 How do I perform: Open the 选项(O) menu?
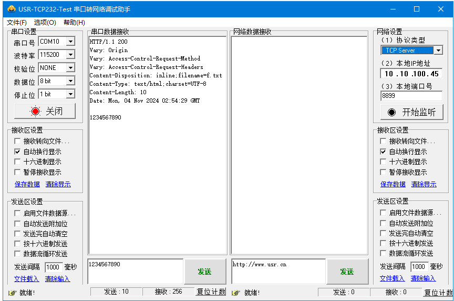(x=45, y=22)
